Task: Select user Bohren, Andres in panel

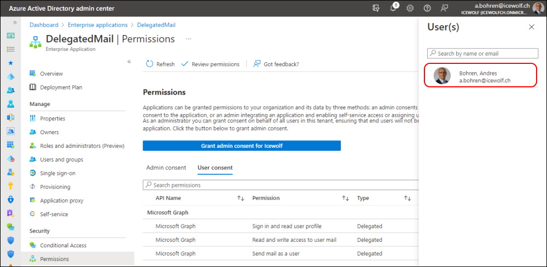Action: point(481,75)
